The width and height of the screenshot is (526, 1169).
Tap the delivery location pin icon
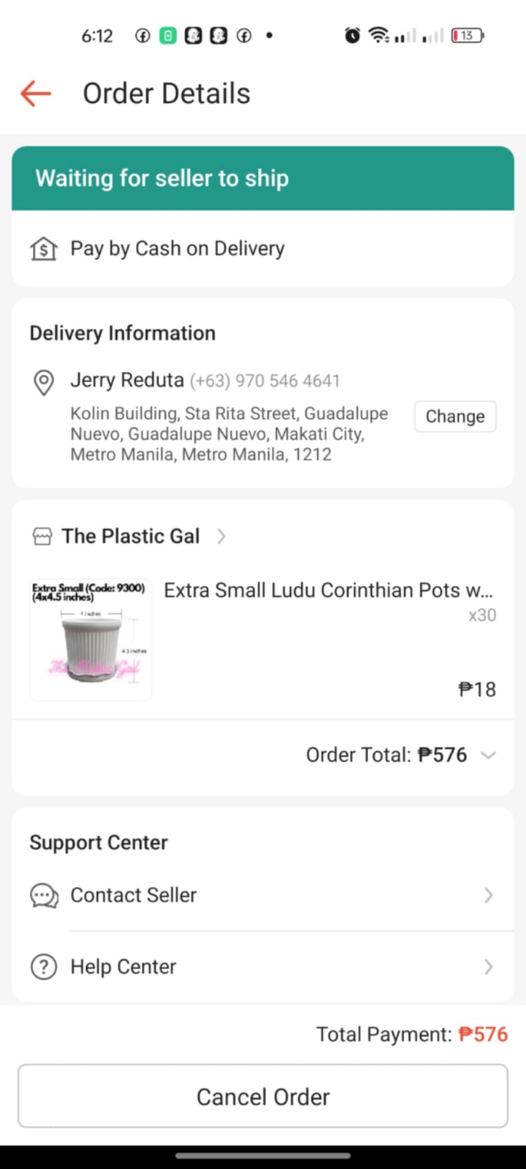pos(44,382)
